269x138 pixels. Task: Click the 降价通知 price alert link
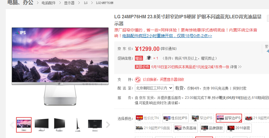pyautogui.click(x=169, y=49)
